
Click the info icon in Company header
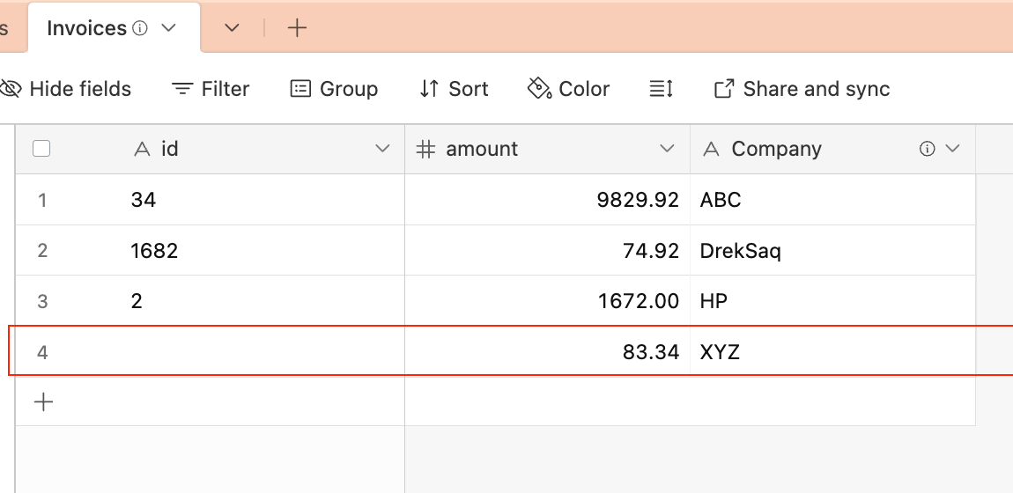pos(927,149)
